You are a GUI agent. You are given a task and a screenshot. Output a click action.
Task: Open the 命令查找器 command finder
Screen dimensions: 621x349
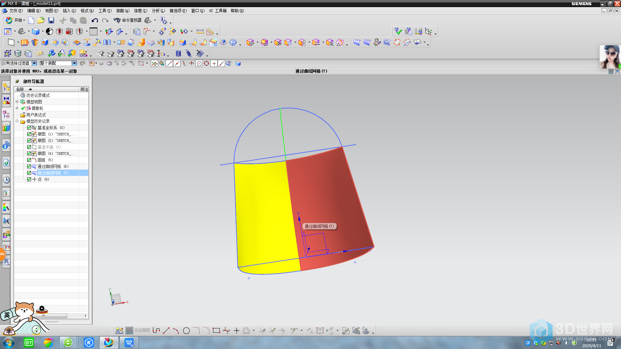point(127,20)
